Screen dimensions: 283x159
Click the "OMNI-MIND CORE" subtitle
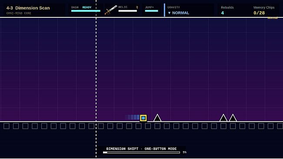tap(19, 13)
